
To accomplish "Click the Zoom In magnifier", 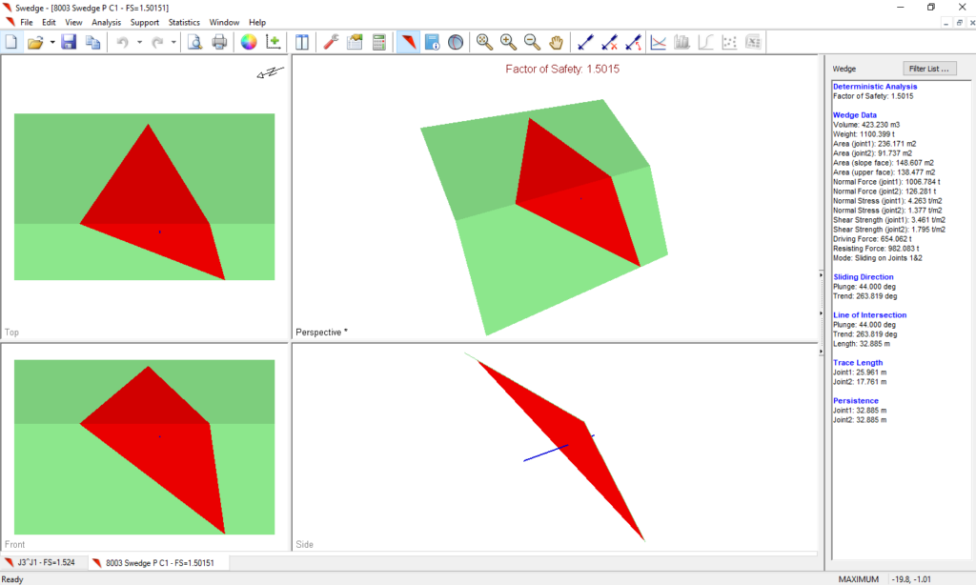I will [508, 42].
